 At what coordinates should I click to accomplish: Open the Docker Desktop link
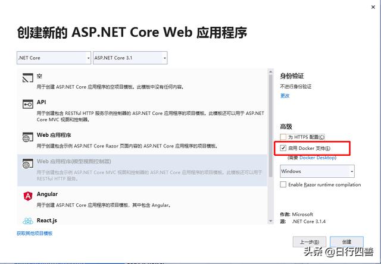point(318,158)
